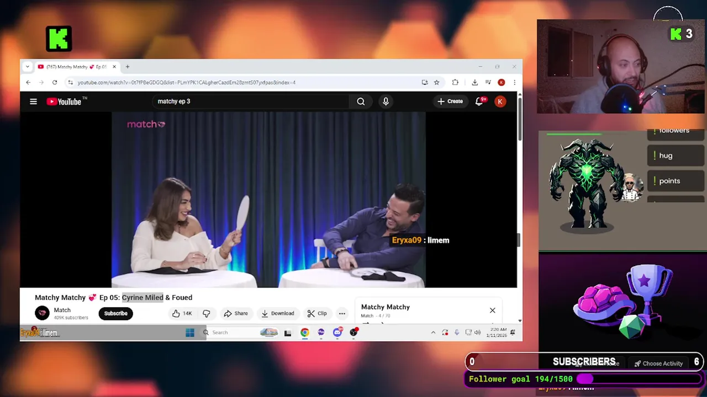Viewport: 707px width, 397px height.
Task: Click the taskbar notification bell
Action: (513, 332)
